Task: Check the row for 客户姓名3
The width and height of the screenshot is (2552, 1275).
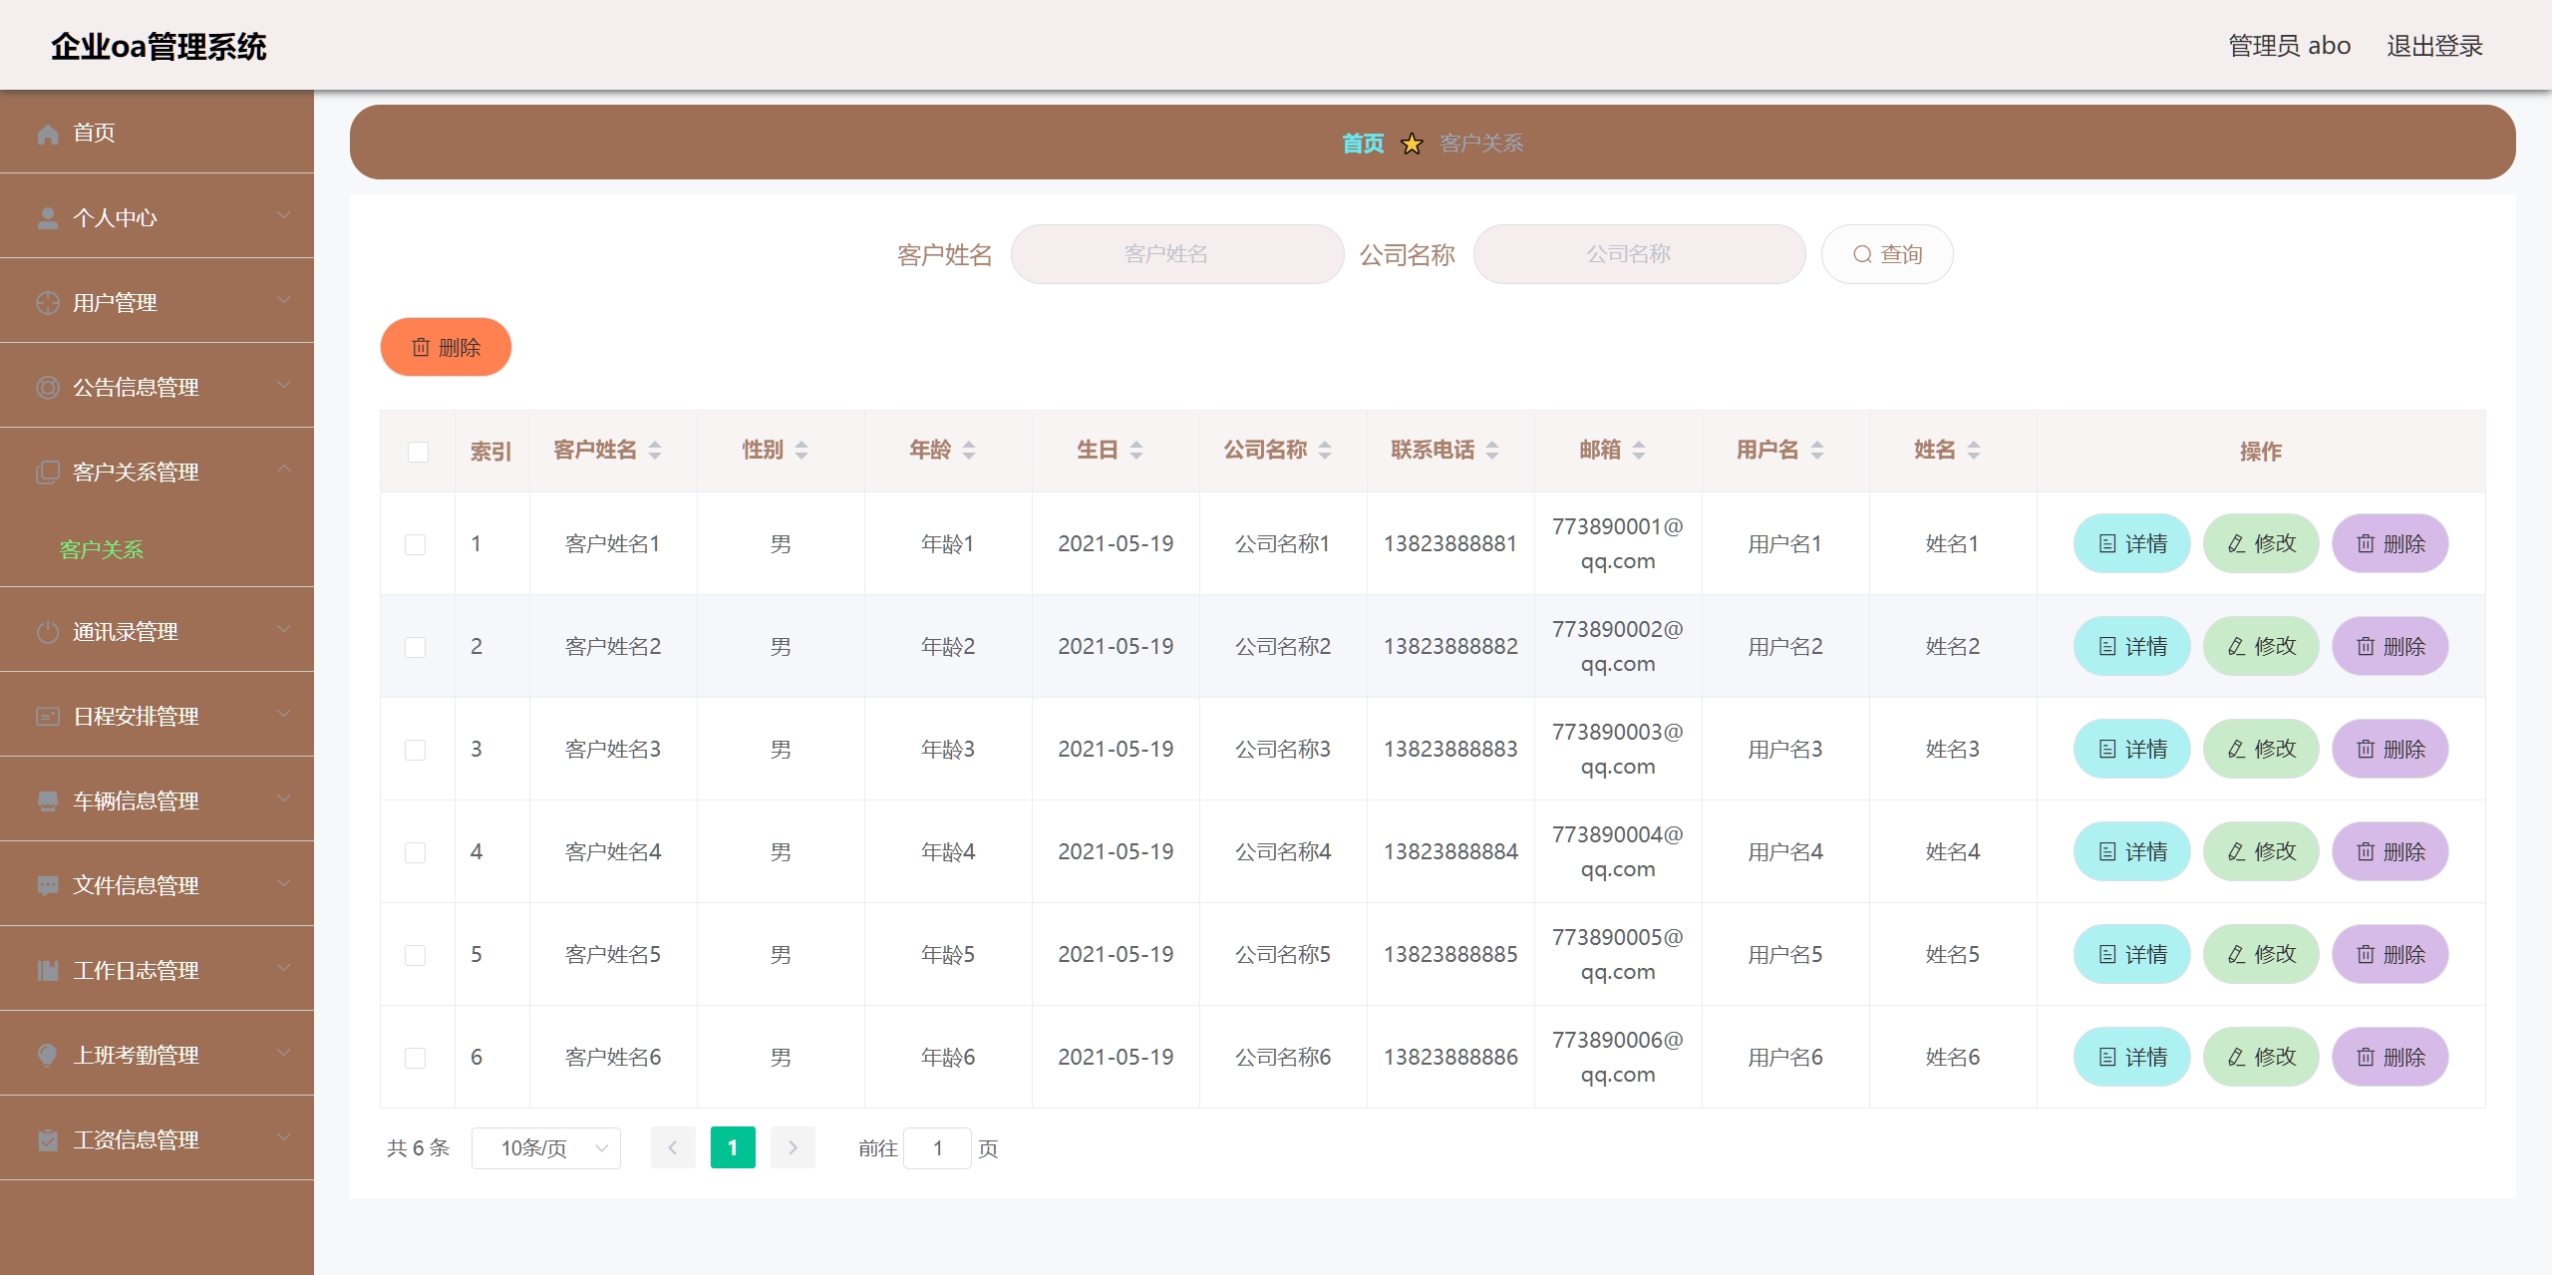Action: tap(416, 750)
